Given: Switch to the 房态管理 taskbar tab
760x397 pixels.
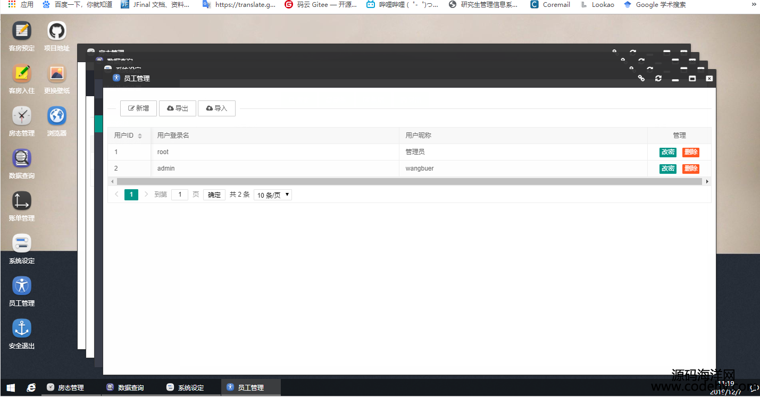Looking at the screenshot, I should point(71,387).
